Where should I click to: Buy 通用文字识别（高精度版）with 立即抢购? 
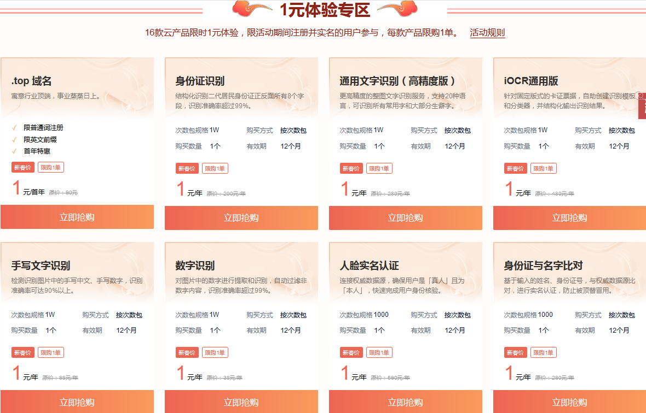tap(405, 218)
